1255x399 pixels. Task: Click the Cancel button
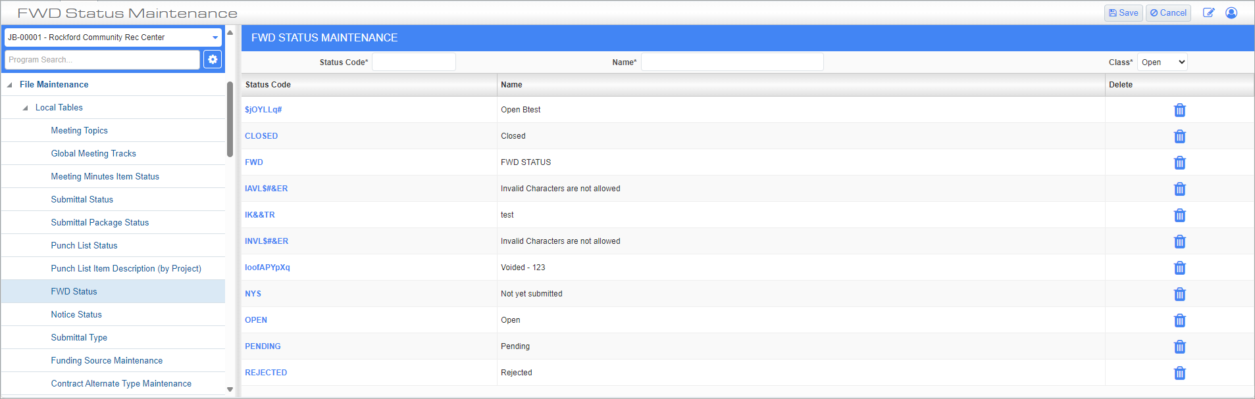[1168, 13]
